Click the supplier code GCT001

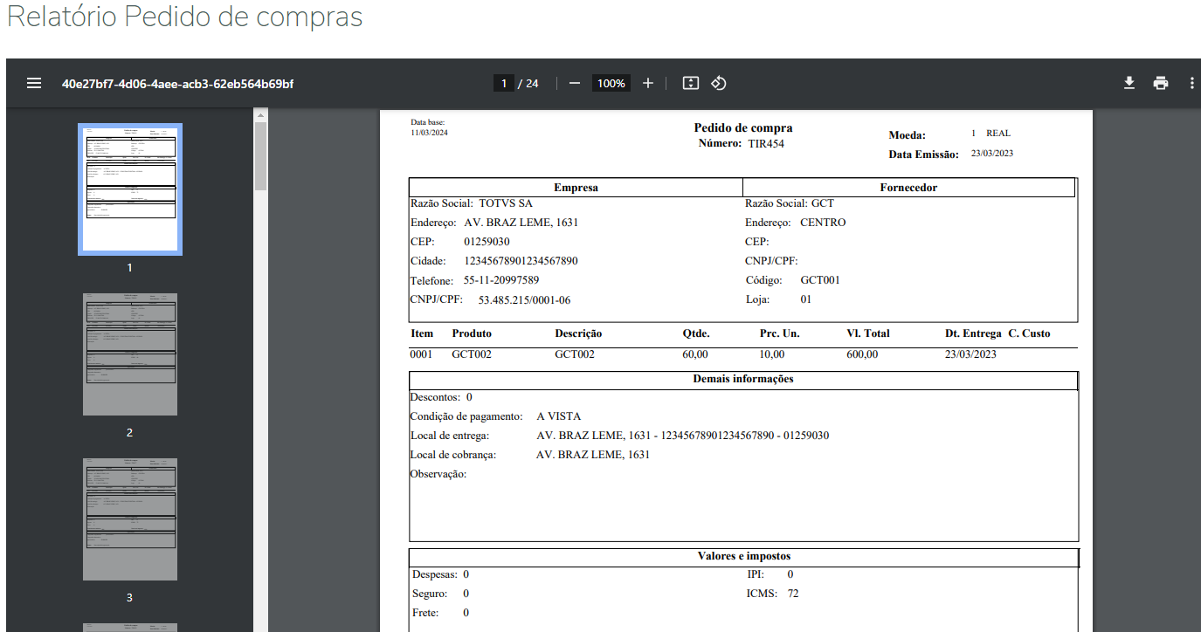820,280
